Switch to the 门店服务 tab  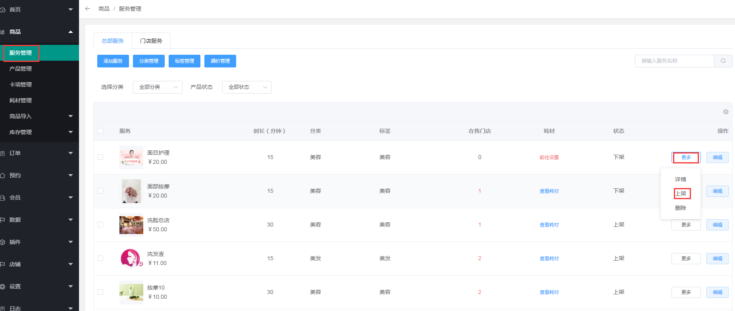[151, 41]
